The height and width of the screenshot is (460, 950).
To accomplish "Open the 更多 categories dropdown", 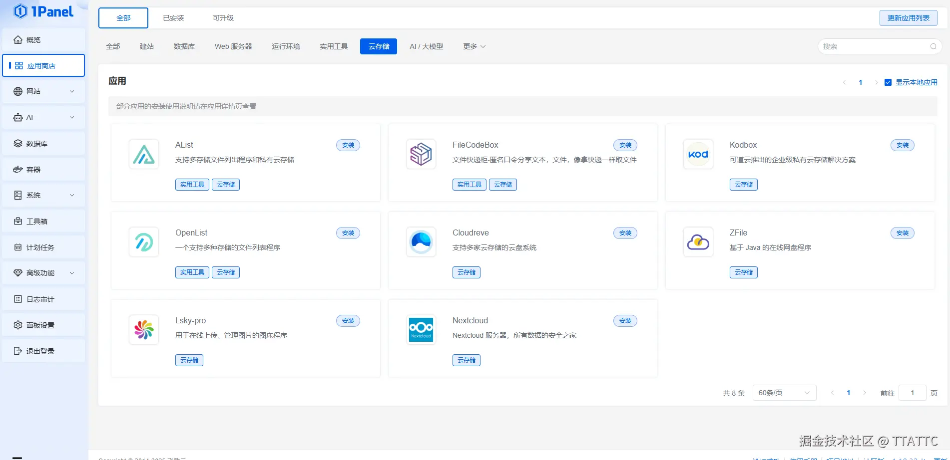I will coord(475,46).
